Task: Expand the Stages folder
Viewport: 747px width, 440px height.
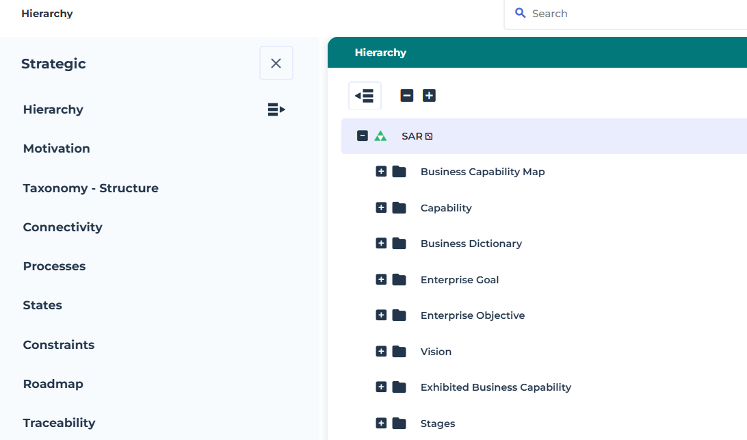Action: (382, 424)
